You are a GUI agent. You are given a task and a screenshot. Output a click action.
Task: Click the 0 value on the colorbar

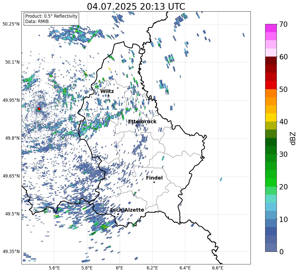click(281, 252)
